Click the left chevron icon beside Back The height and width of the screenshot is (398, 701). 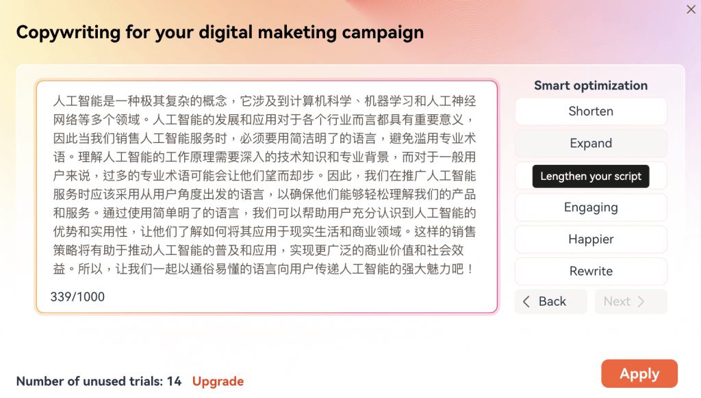click(526, 302)
